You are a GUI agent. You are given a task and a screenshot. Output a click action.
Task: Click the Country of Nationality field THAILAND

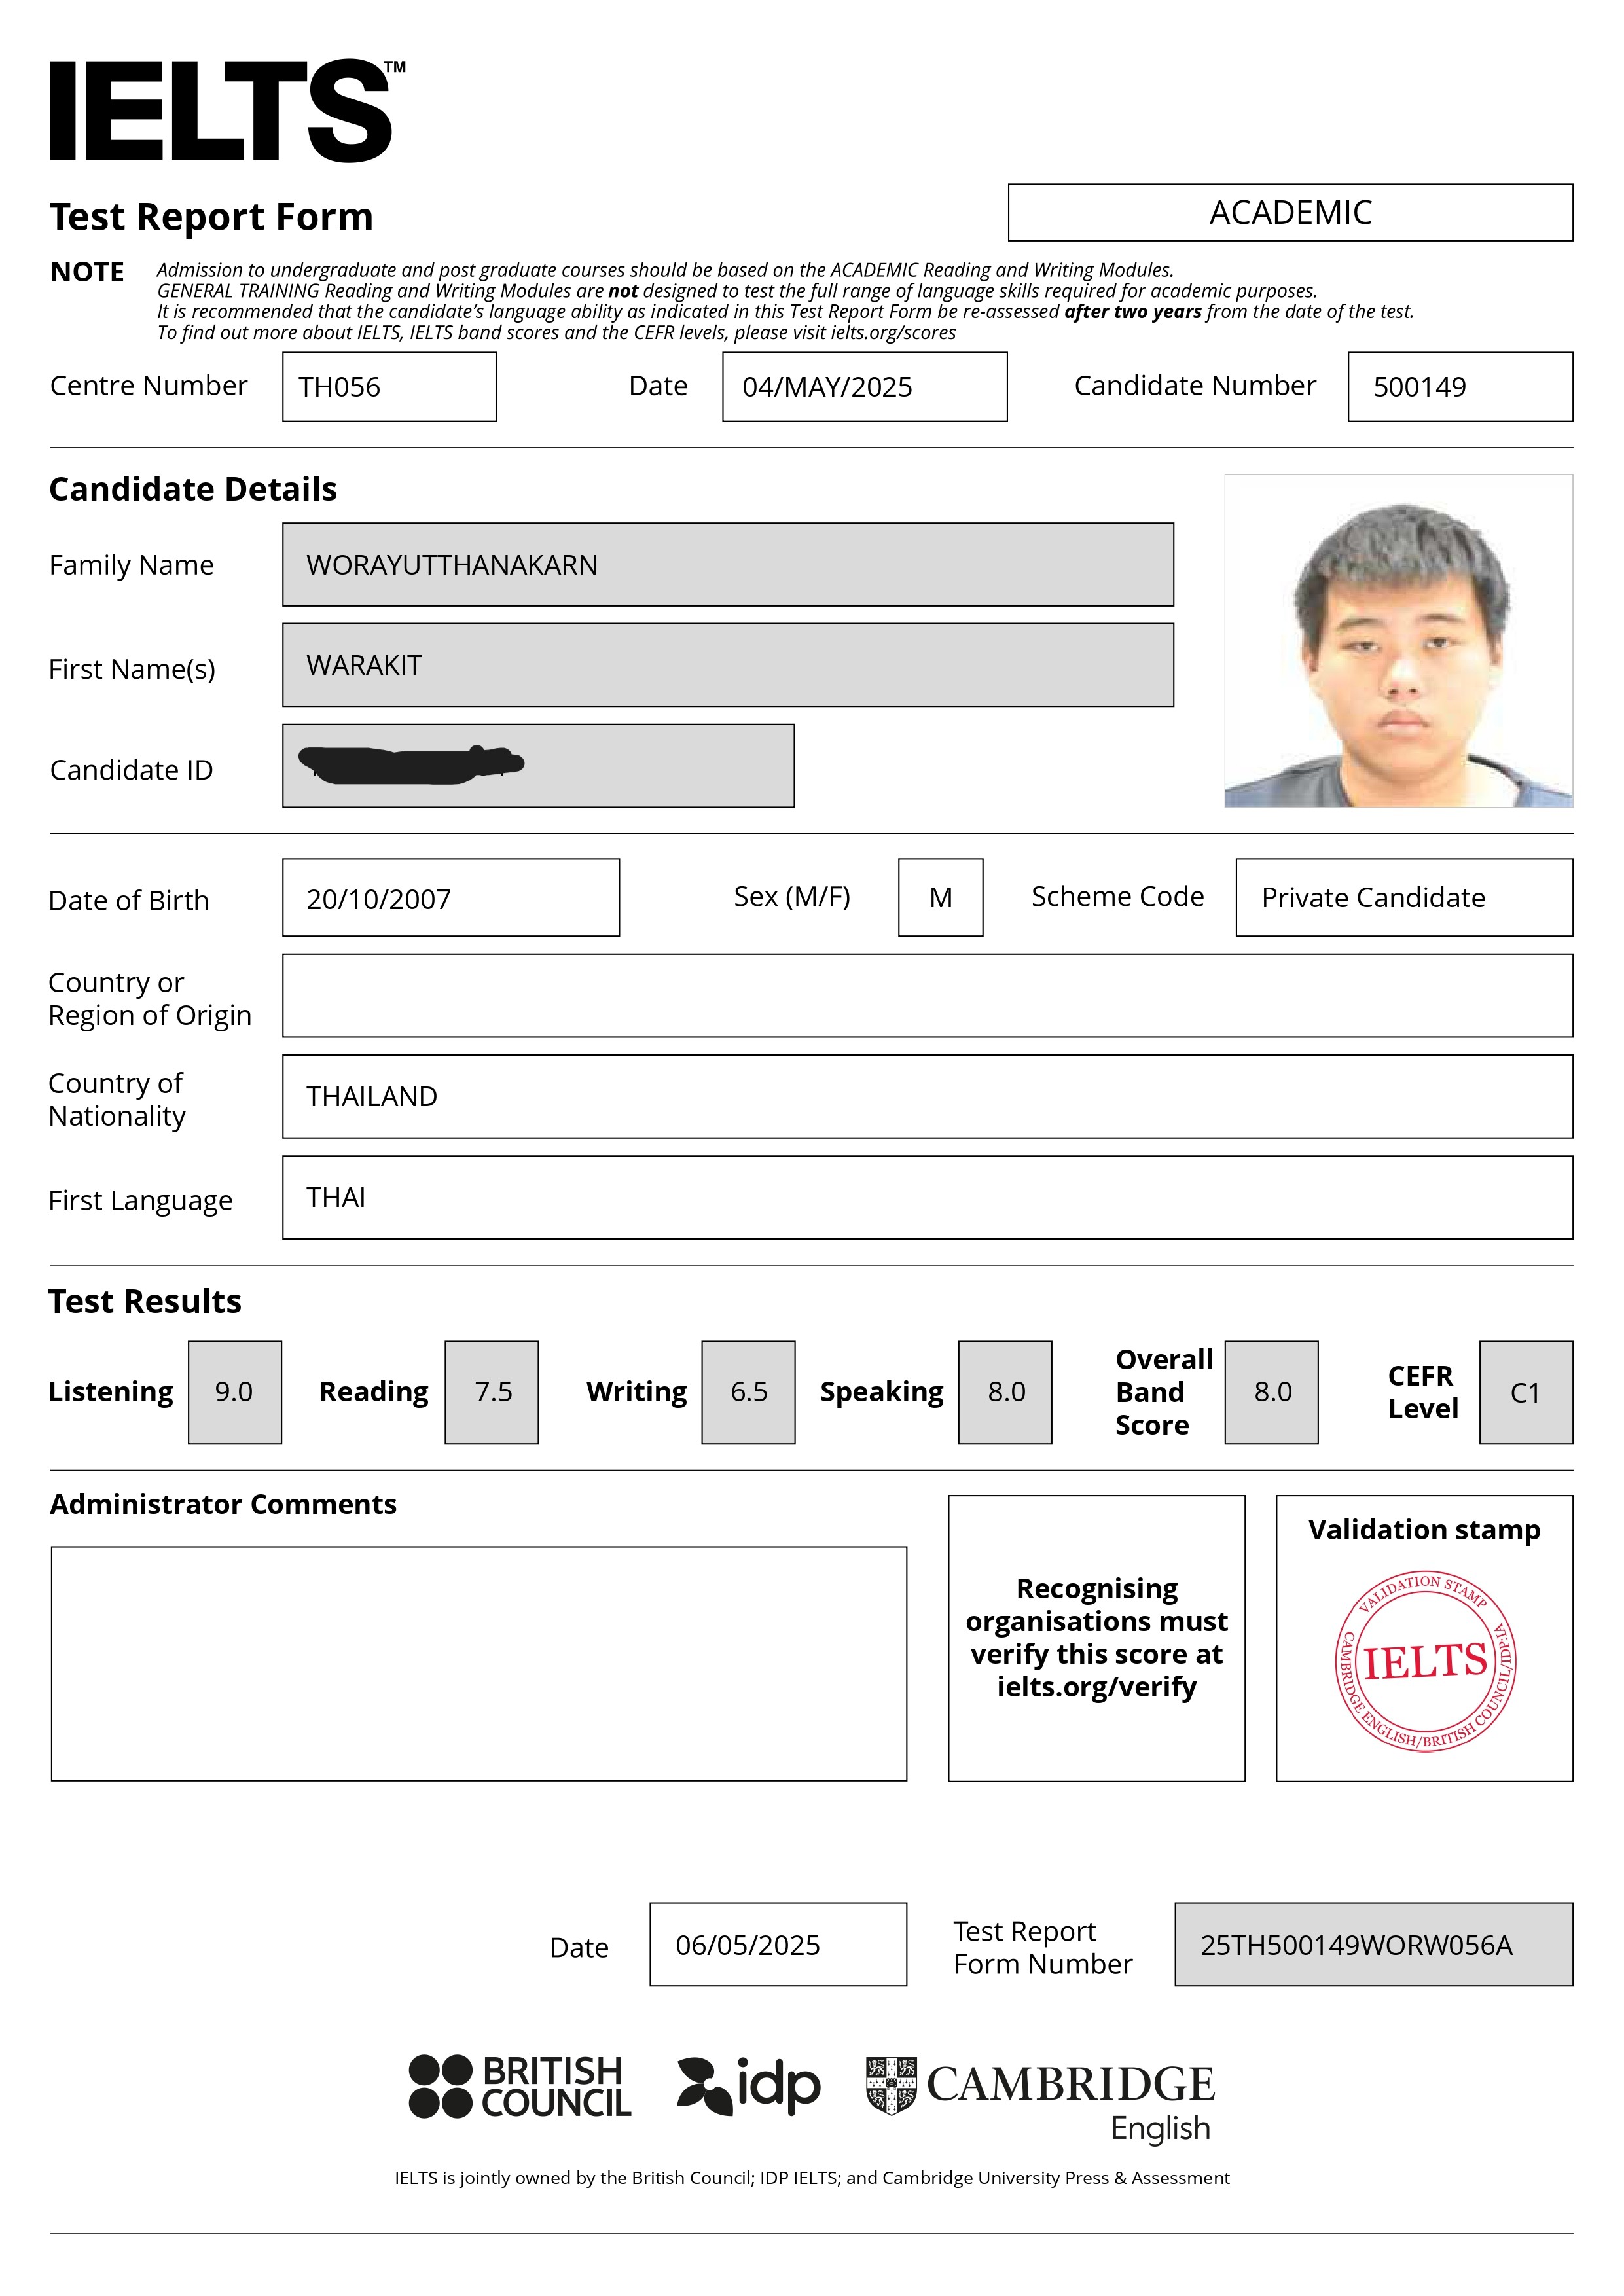(x=927, y=1097)
